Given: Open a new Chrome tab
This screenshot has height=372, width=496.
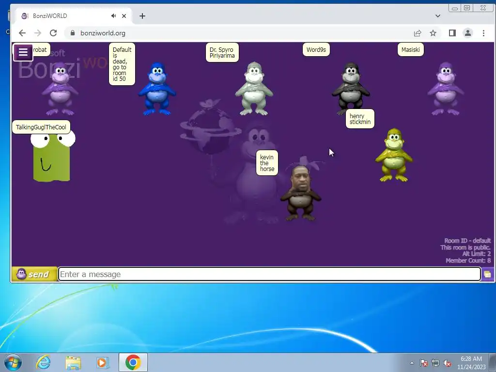Looking at the screenshot, I should 142,16.
